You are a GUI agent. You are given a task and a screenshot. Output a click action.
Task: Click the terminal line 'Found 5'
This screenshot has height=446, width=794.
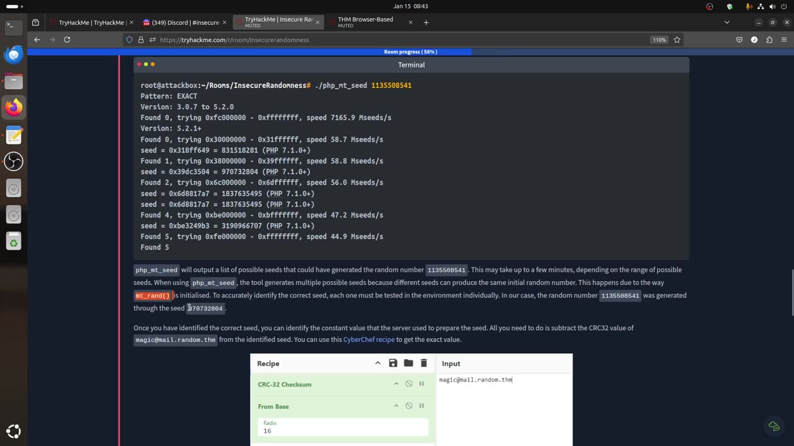pos(154,247)
